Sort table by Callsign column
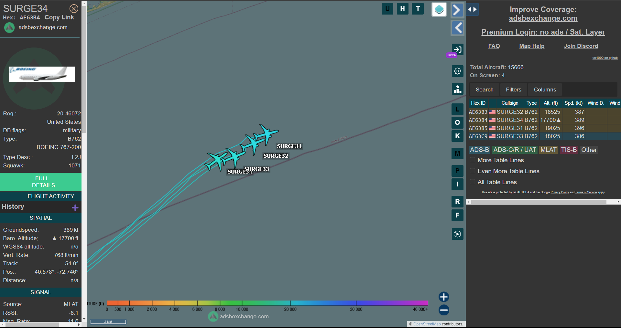The width and height of the screenshot is (621, 328). click(510, 103)
